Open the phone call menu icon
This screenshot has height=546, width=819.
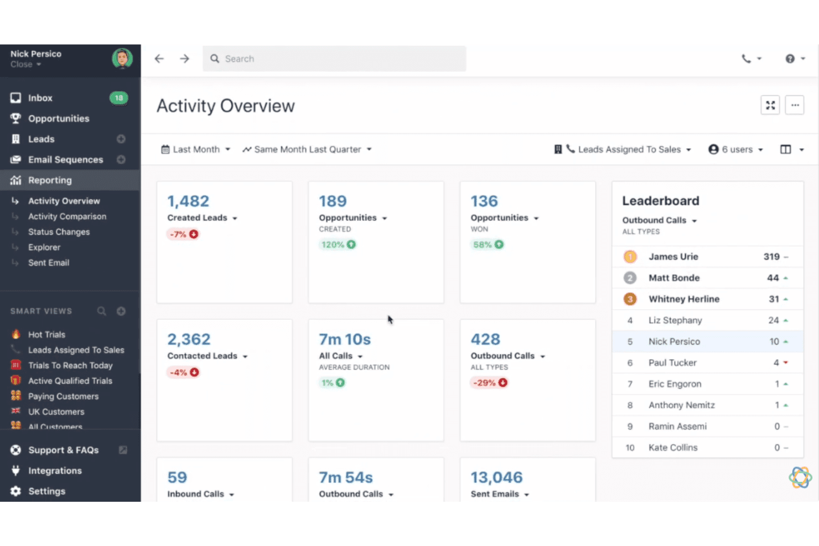751,59
